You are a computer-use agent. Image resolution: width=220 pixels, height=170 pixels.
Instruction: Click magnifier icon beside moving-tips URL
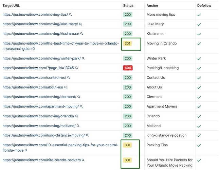71,15
